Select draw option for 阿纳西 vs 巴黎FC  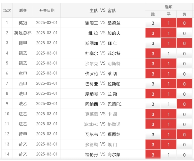coord(169,104)
